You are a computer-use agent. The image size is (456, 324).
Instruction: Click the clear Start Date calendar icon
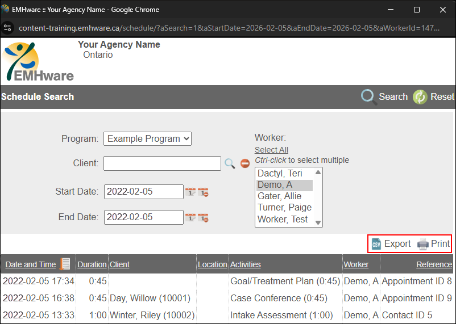[x=203, y=192]
